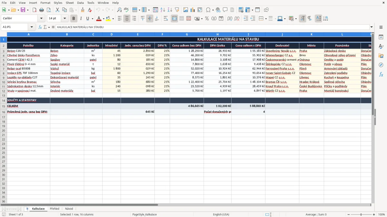This screenshot has width=387, height=217.
Task: Toggle Underline formatting
Action: [x=87, y=19]
